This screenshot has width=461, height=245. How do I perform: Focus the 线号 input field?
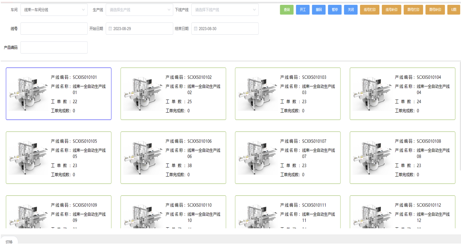[54, 29]
